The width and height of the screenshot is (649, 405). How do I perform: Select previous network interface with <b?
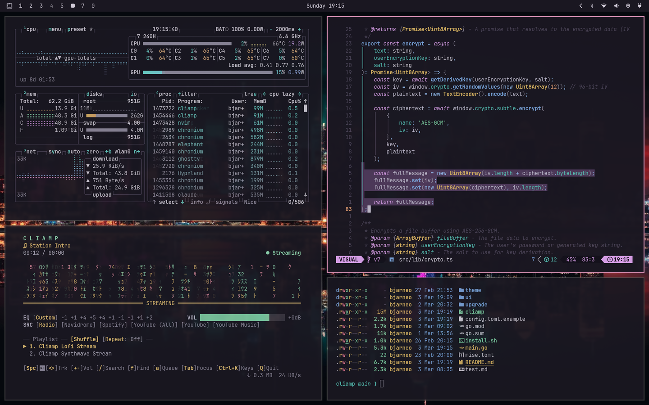108,152
